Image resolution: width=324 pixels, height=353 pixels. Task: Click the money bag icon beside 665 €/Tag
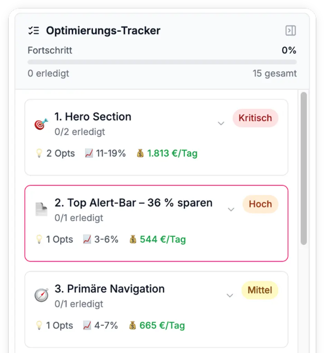coord(133,325)
